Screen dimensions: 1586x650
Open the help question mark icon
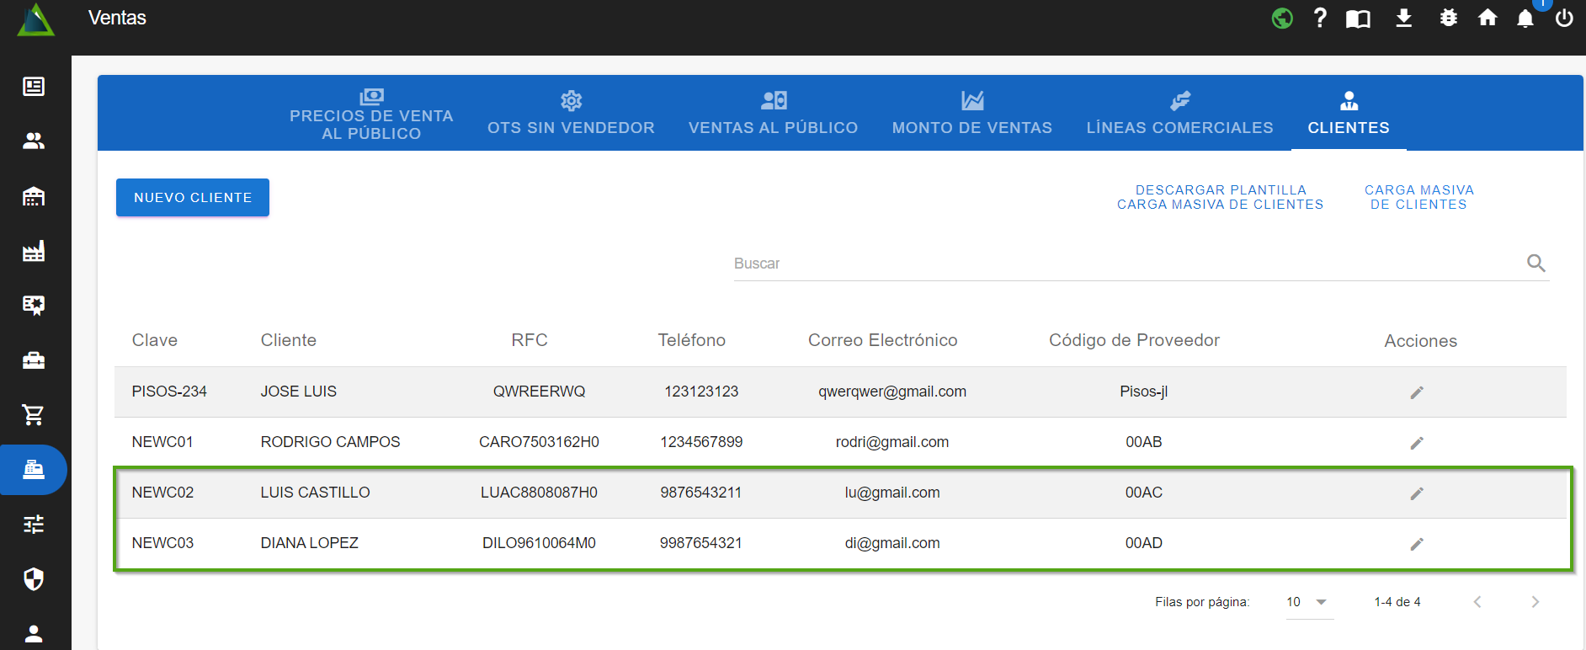point(1320,18)
